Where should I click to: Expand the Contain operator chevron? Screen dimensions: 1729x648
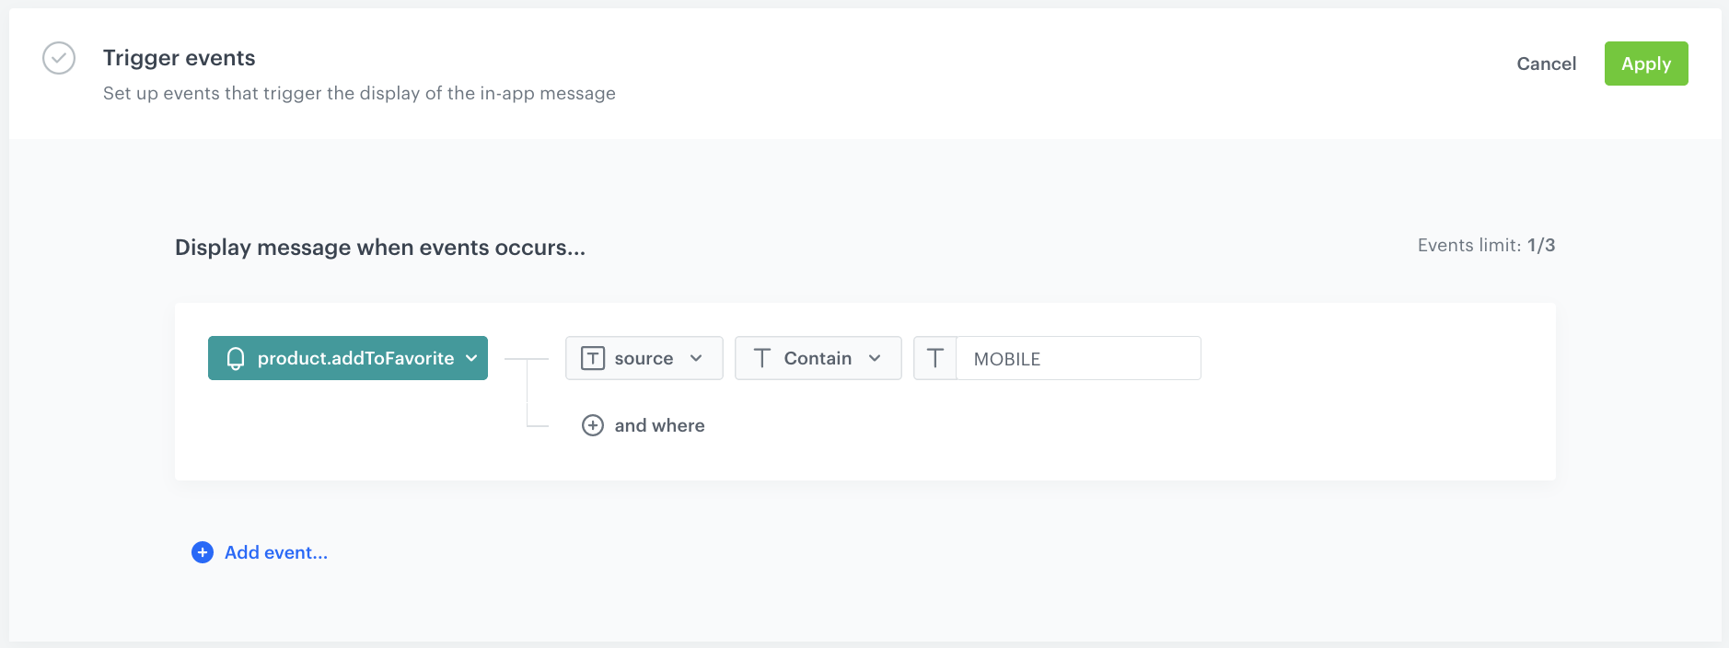(x=875, y=358)
